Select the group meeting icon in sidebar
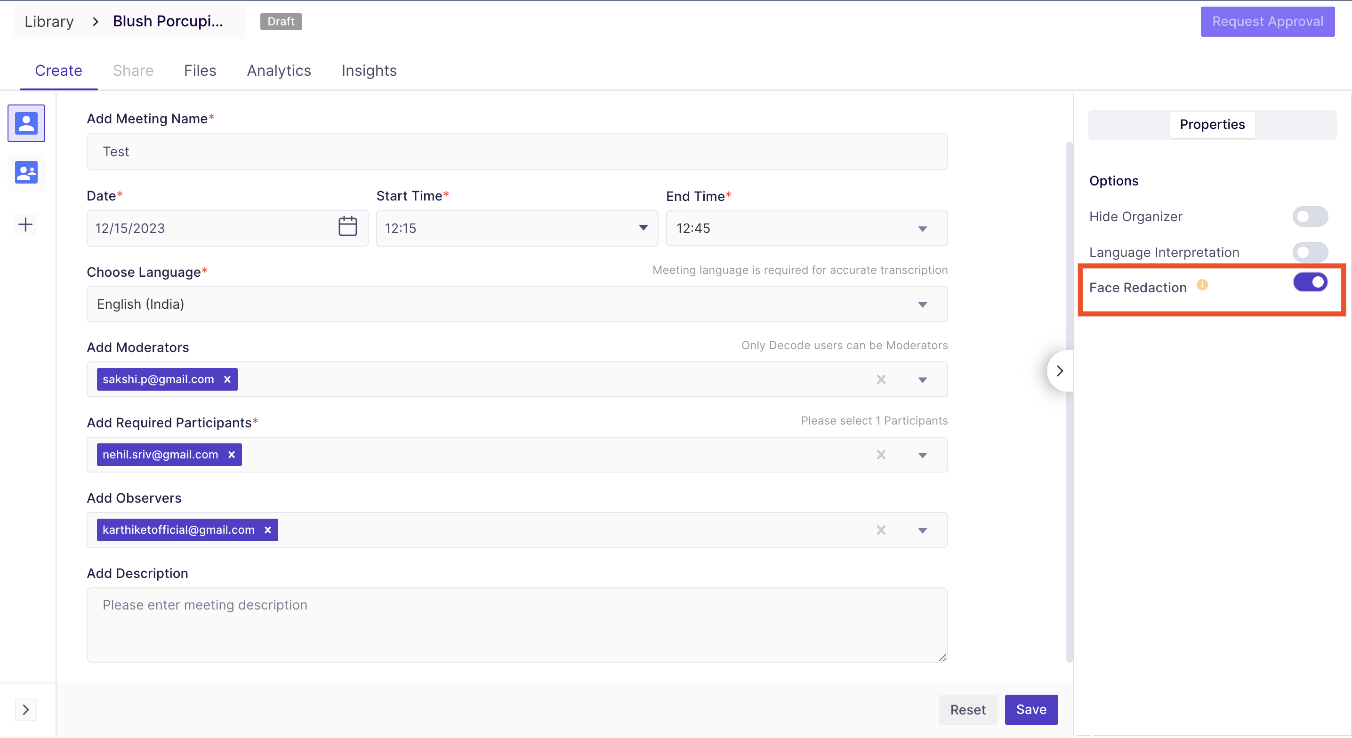 pyautogui.click(x=26, y=172)
